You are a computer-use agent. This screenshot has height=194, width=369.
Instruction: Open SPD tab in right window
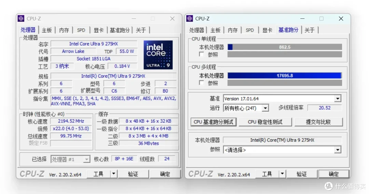pos(250,30)
